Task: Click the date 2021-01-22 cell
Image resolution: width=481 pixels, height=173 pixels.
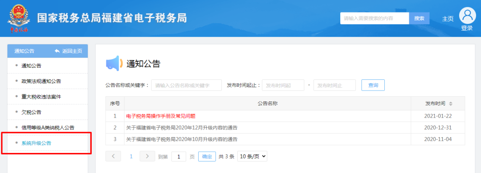Action: [x=438, y=116]
